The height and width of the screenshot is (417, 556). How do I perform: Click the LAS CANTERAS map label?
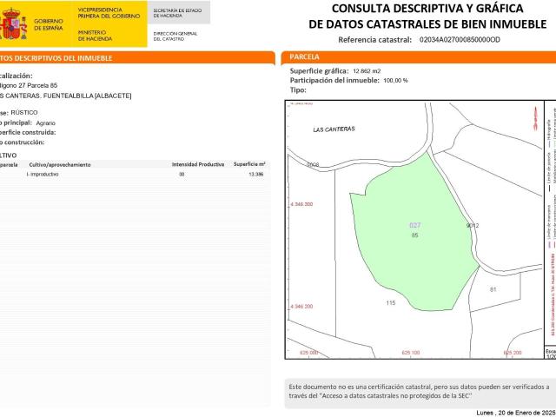click(334, 129)
